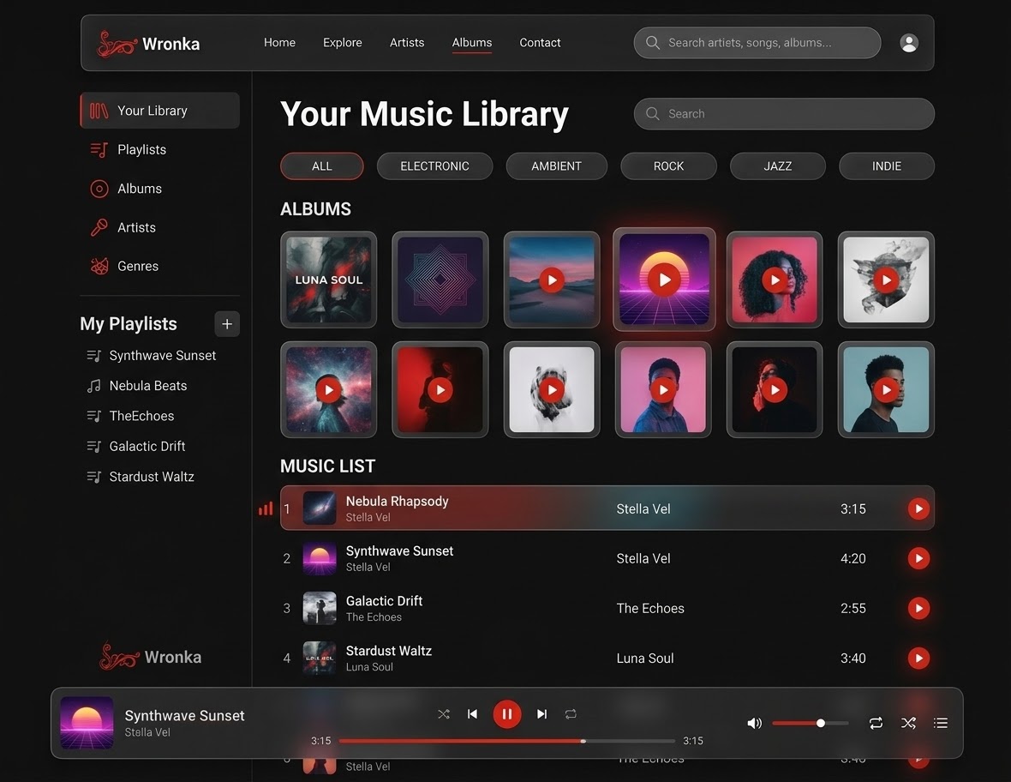Open Explore in top navigation
Viewport: 1011px width, 782px height.
(x=343, y=43)
